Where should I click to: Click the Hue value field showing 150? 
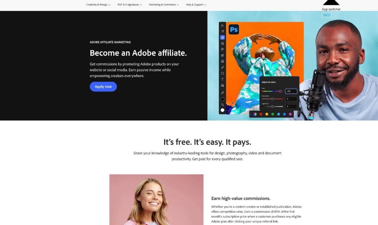[291, 91]
